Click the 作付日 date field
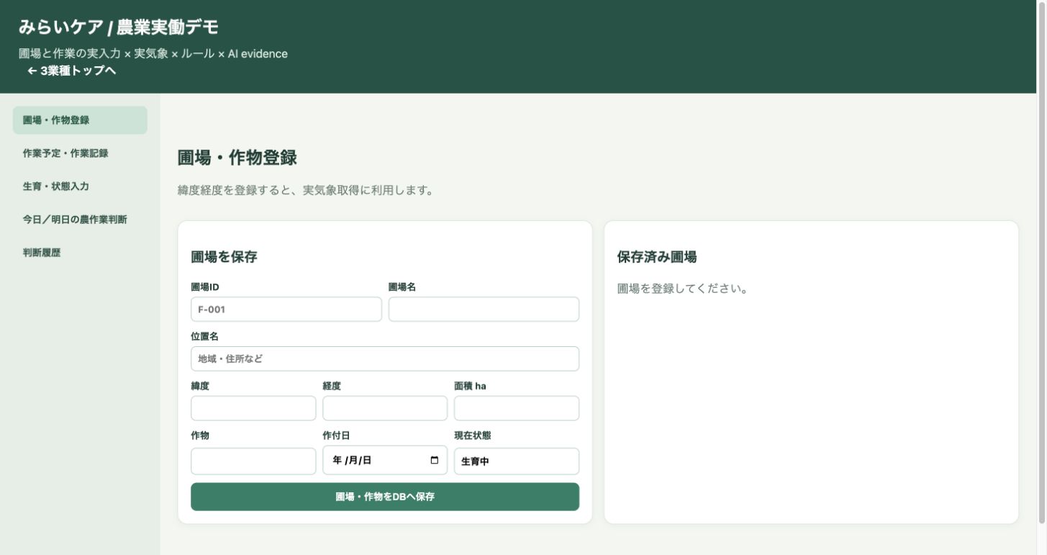This screenshot has height=555, width=1047. pos(385,461)
